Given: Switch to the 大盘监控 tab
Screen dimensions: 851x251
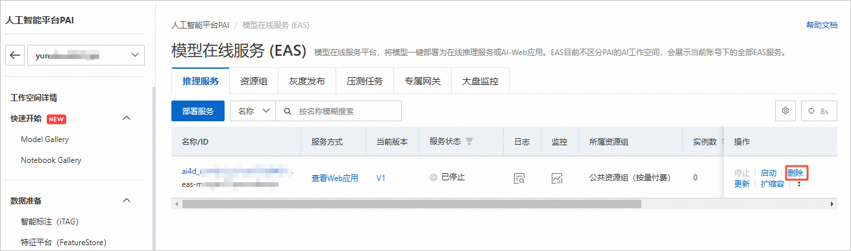Looking at the screenshot, I should pyautogui.click(x=480, y=82).
